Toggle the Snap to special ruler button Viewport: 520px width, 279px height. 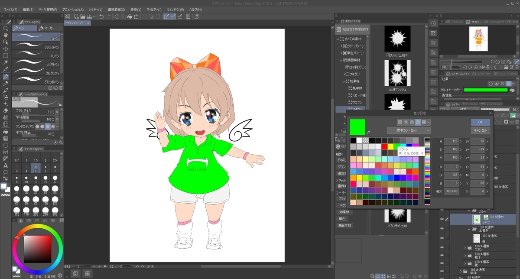coord(173,16)
